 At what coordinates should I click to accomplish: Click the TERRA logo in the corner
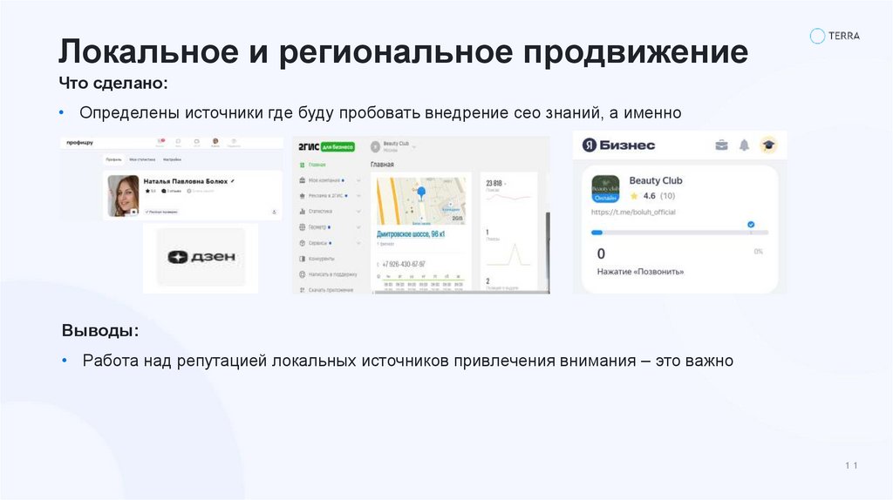click(835, 36)
